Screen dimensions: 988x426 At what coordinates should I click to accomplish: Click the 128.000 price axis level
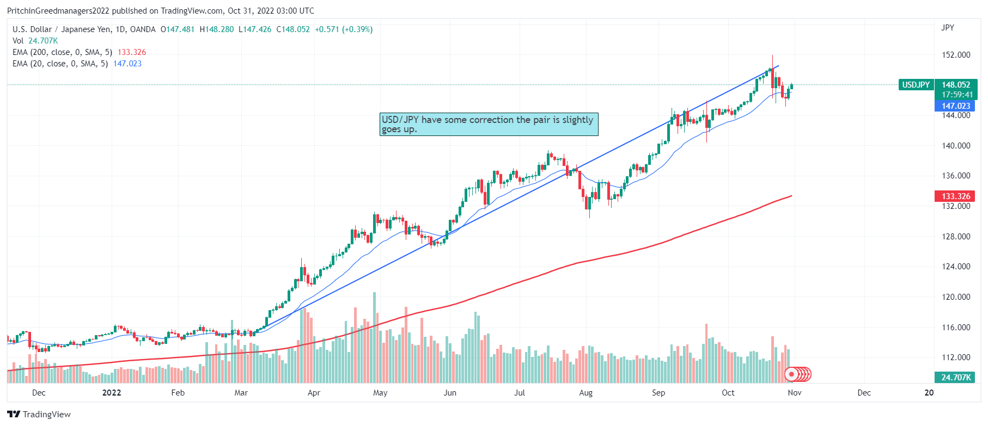coord(956,236)
